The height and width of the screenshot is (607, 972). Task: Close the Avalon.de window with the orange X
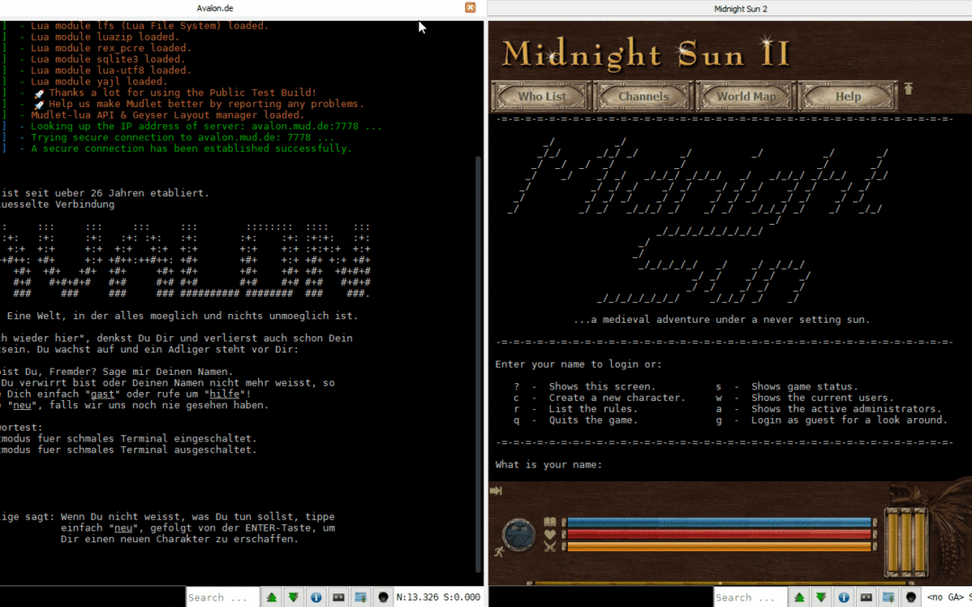[471, 7]
